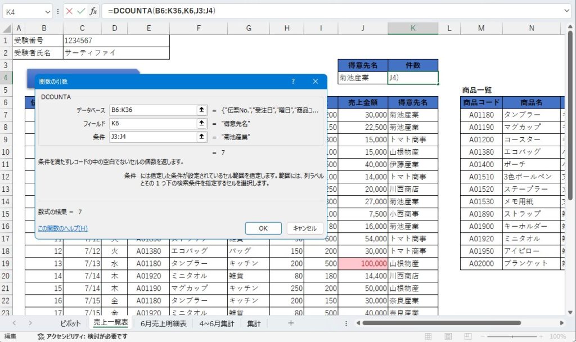
Task: Click the dialog help question mark
Action: [x=292, y=82]
